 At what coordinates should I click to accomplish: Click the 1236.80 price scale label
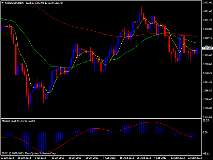click(208, 91)
